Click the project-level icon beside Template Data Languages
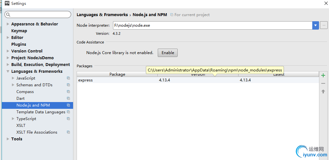The image size is (329, 160). click(68, 112)
